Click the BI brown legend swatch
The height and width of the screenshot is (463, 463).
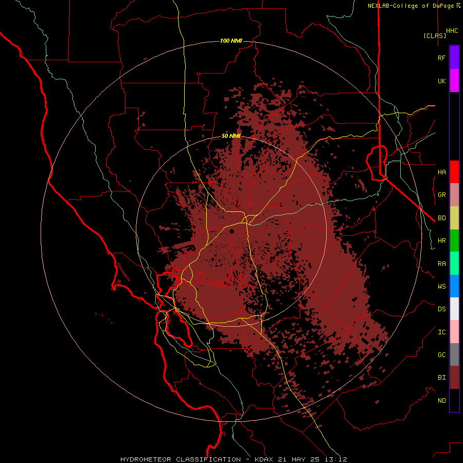(454, 378)
